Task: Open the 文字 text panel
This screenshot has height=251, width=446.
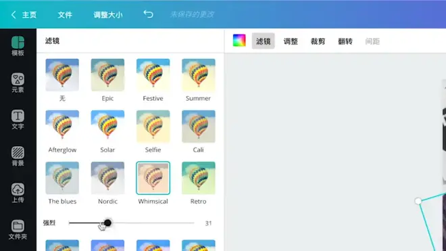Action: (18, 120)
